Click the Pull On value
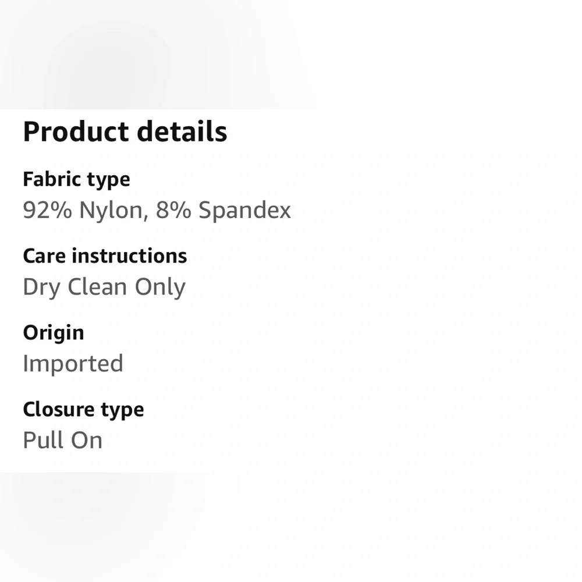582x582 pixels. click(62, 440)
